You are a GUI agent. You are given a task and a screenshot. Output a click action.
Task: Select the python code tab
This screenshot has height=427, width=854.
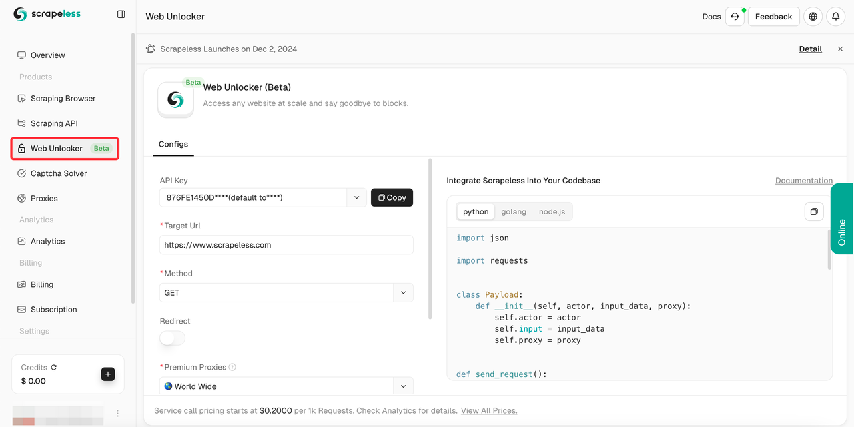point(476,212)
